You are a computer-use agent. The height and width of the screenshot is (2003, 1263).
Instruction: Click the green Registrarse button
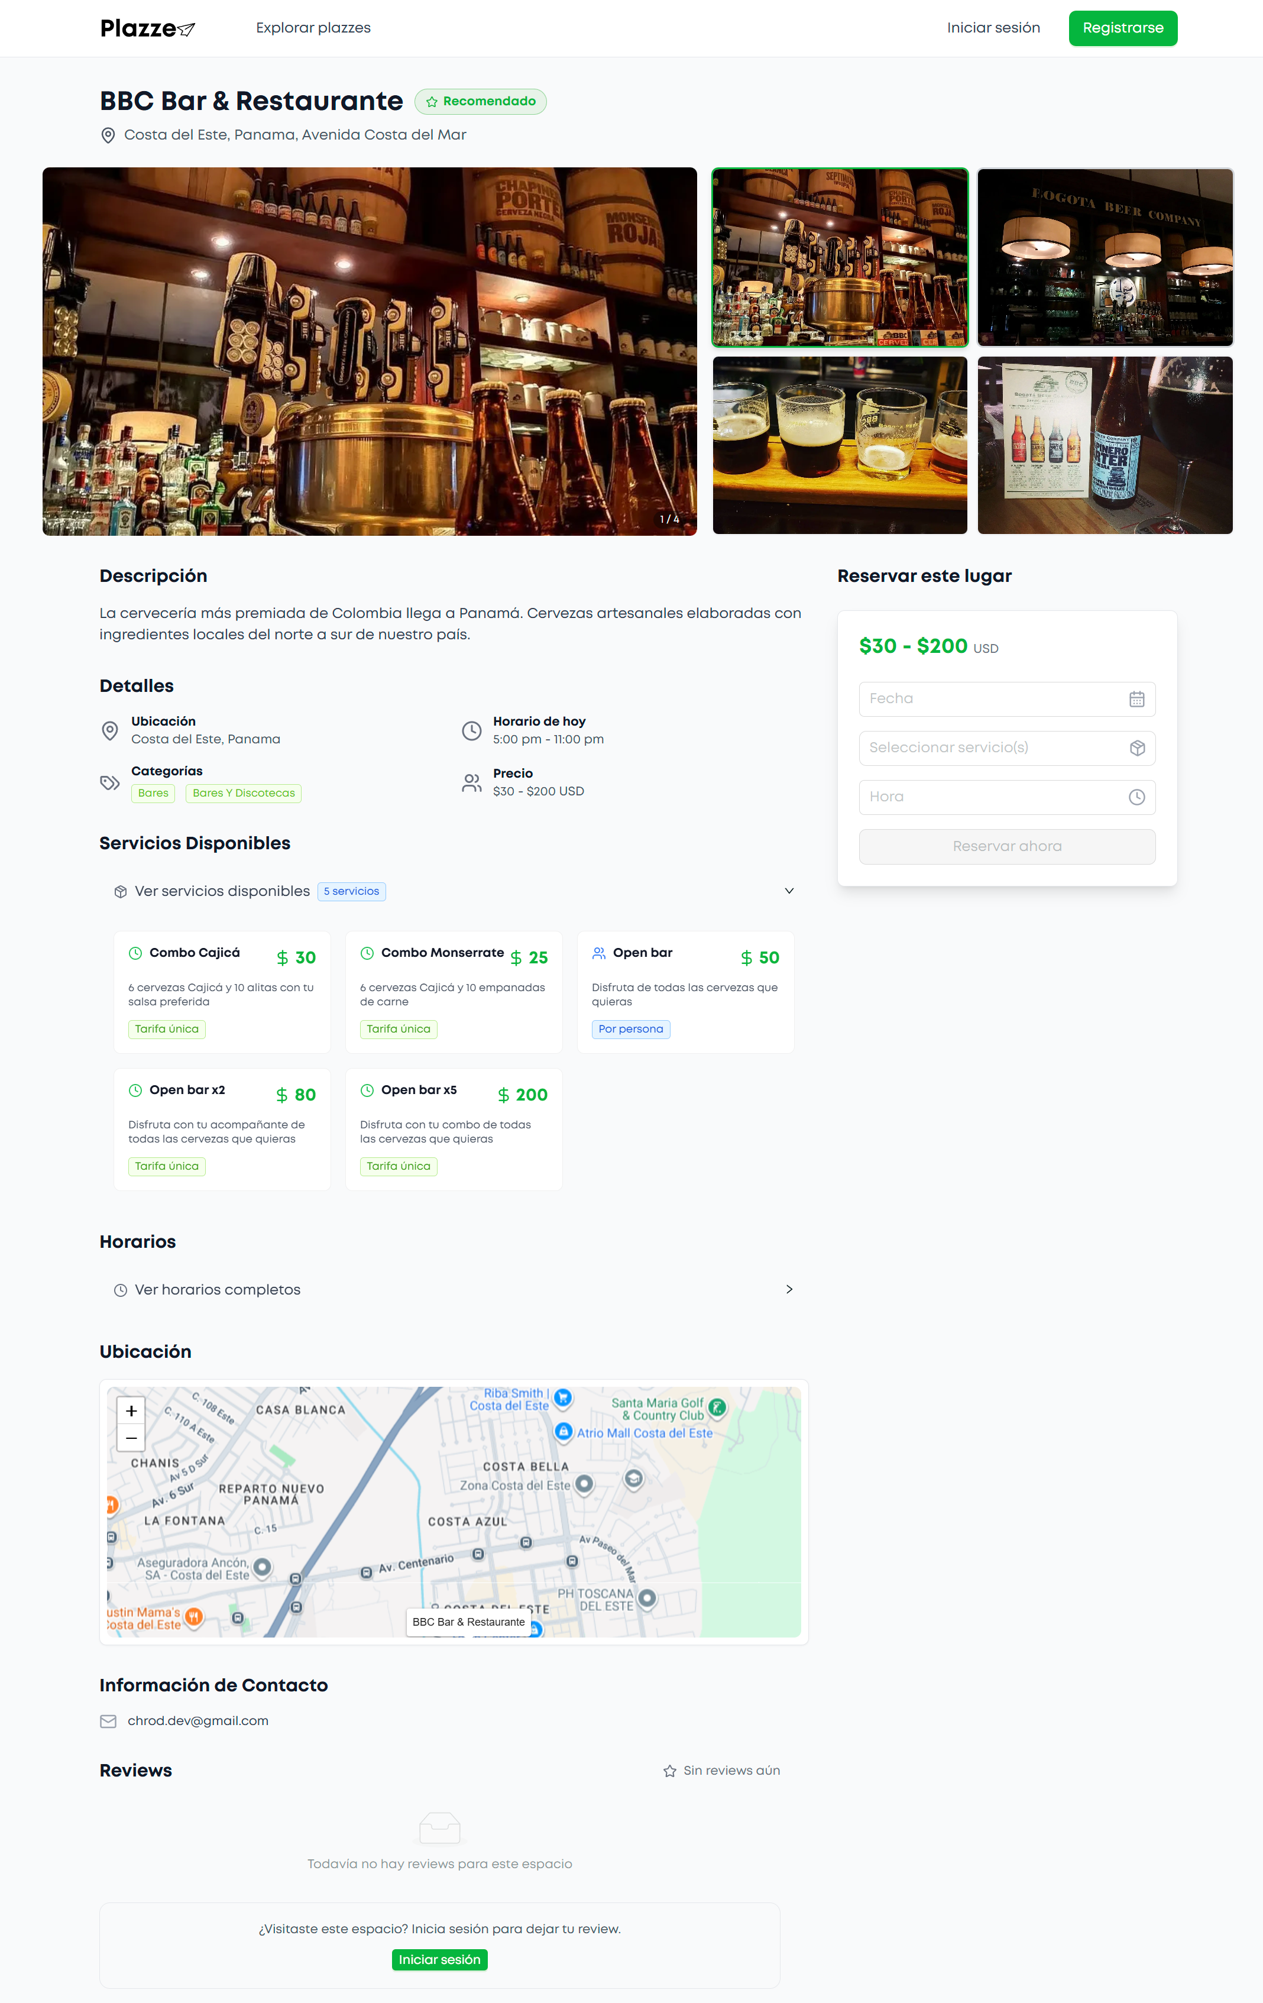click(1122, 28)
